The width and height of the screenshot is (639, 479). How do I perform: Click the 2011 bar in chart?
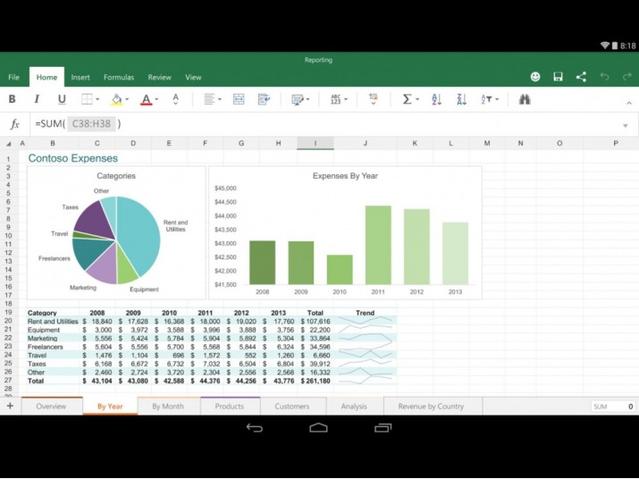[x=378, y=245]
